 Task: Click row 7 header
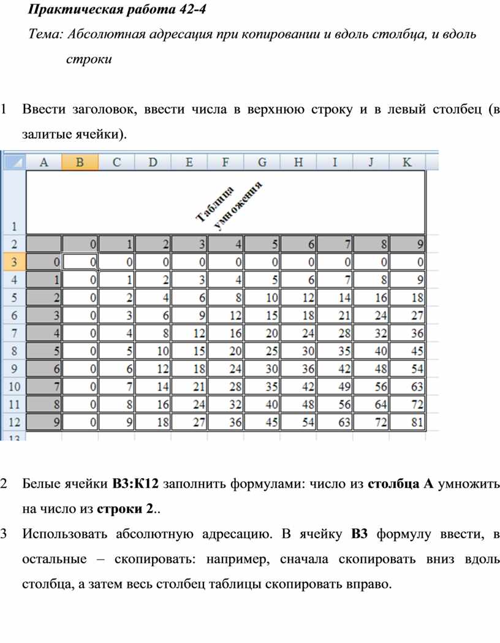tap(13, 333)
